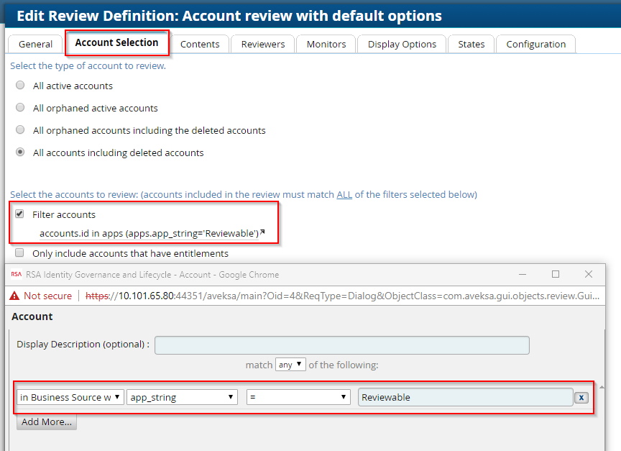Click the red Not secure warning triangle
The image size is (621, 451).
[x=15, y=296]
